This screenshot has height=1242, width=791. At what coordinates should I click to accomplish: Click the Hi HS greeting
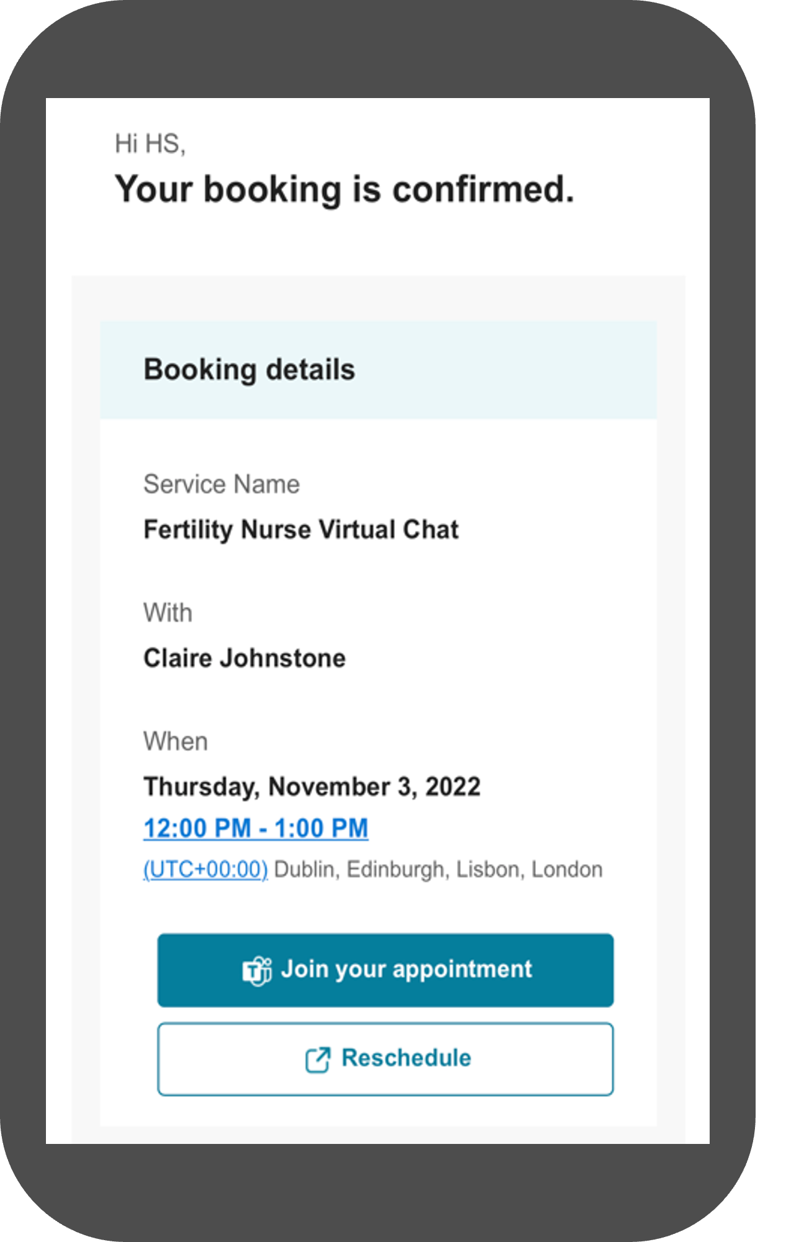150,144
